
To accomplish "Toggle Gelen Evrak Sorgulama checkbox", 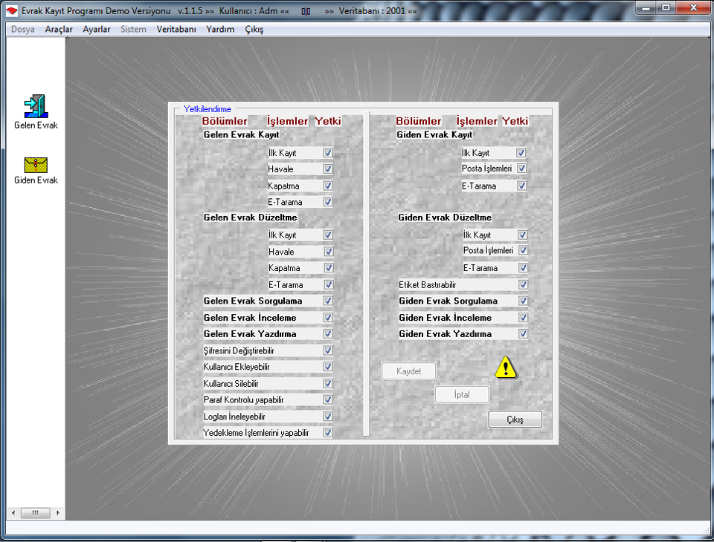I will click(x=328, y=301).
